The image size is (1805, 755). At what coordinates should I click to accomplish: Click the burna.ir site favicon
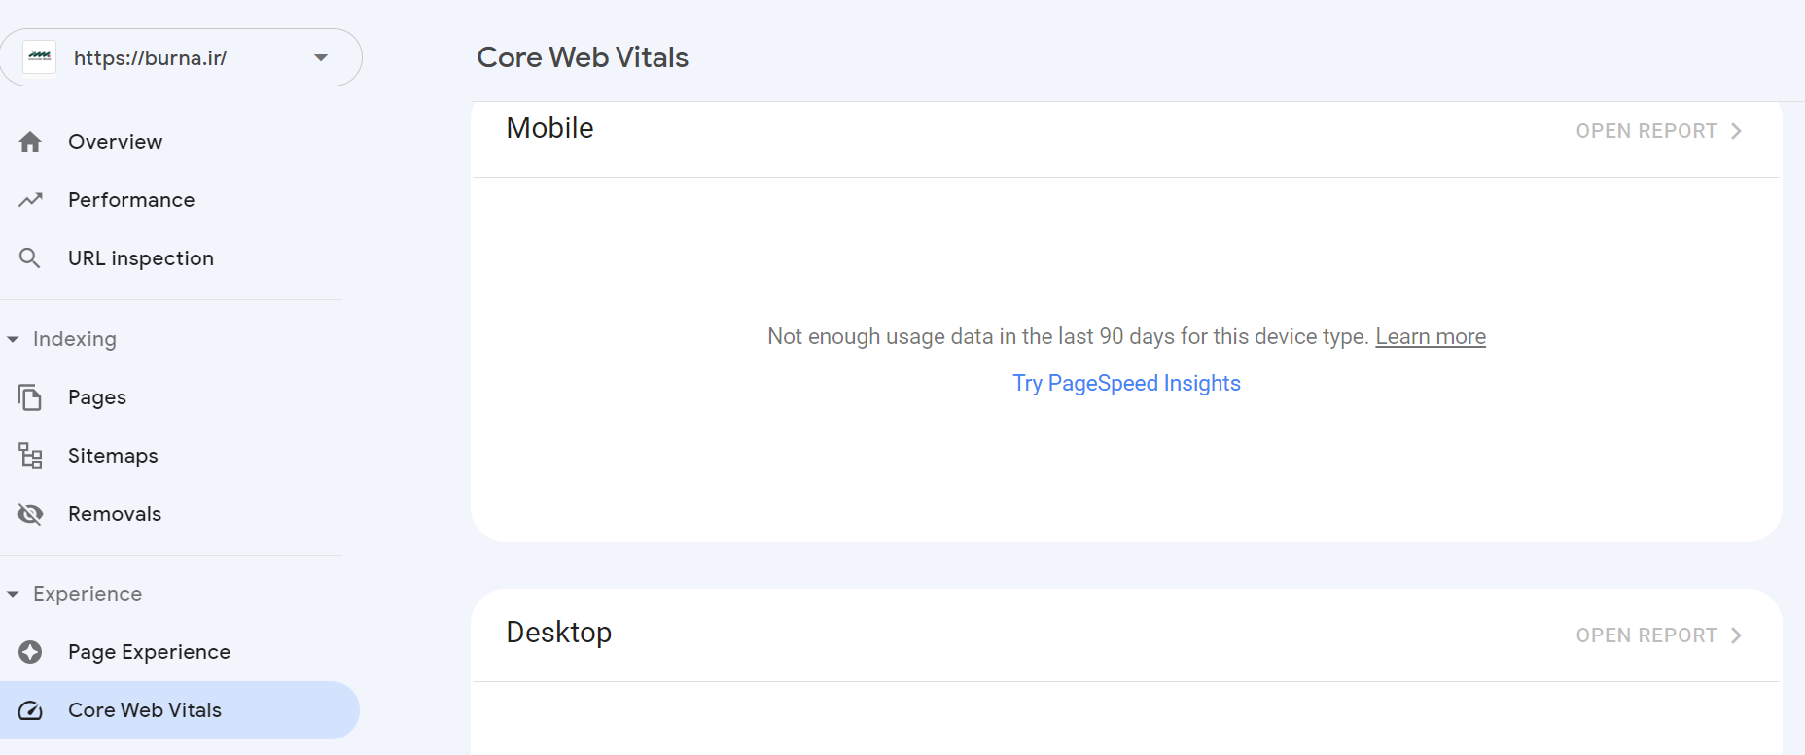click(40, 57)
